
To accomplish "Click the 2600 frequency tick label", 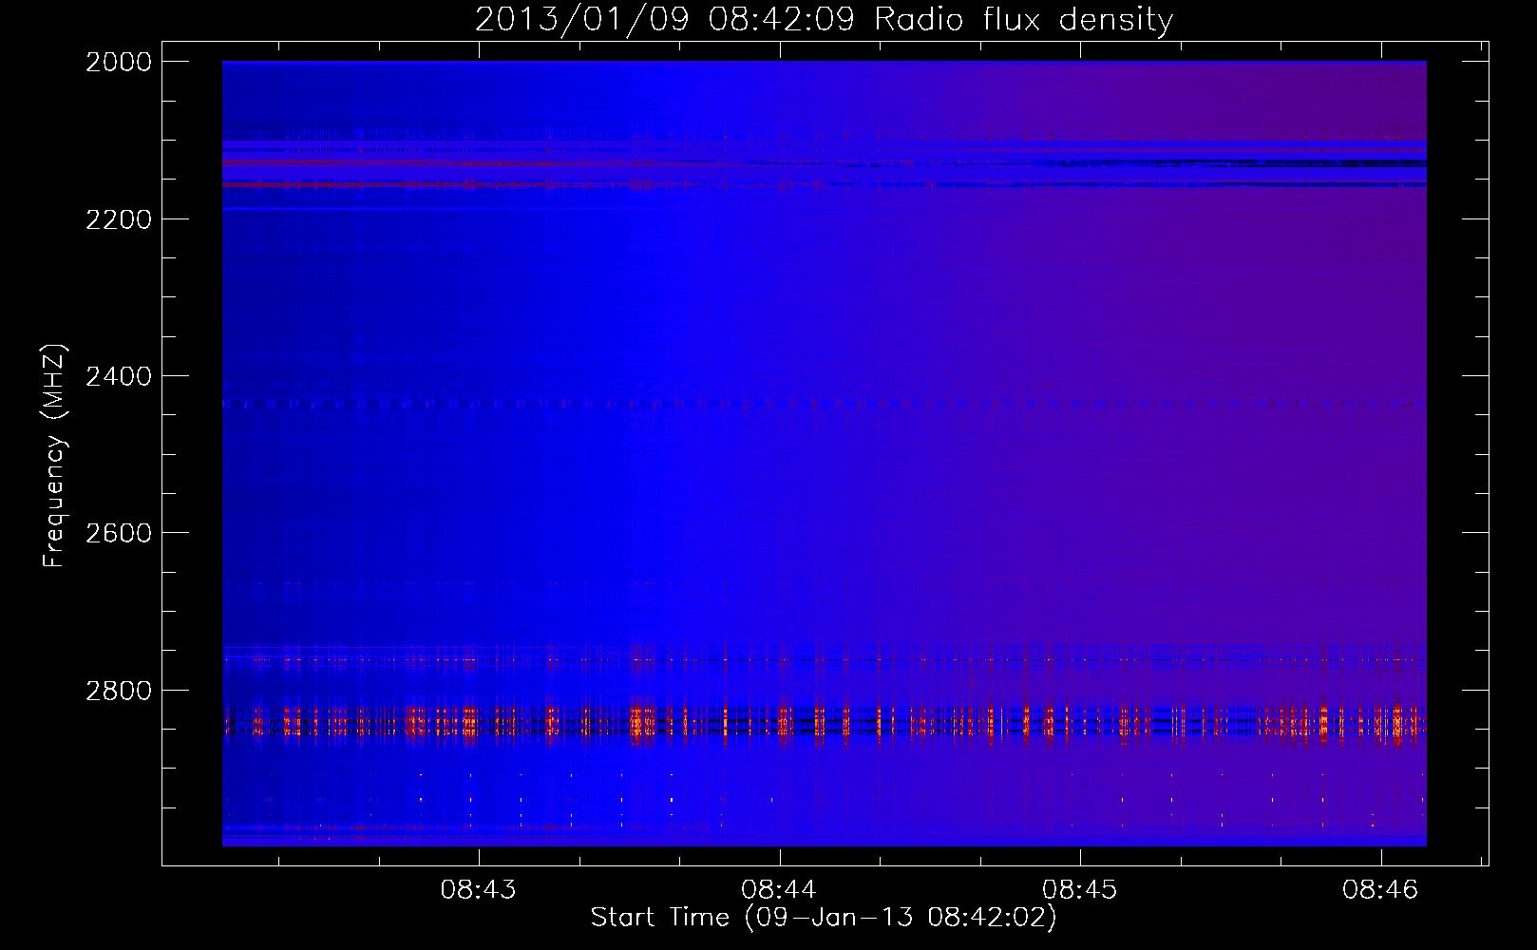I will click(x=119, y=533).
